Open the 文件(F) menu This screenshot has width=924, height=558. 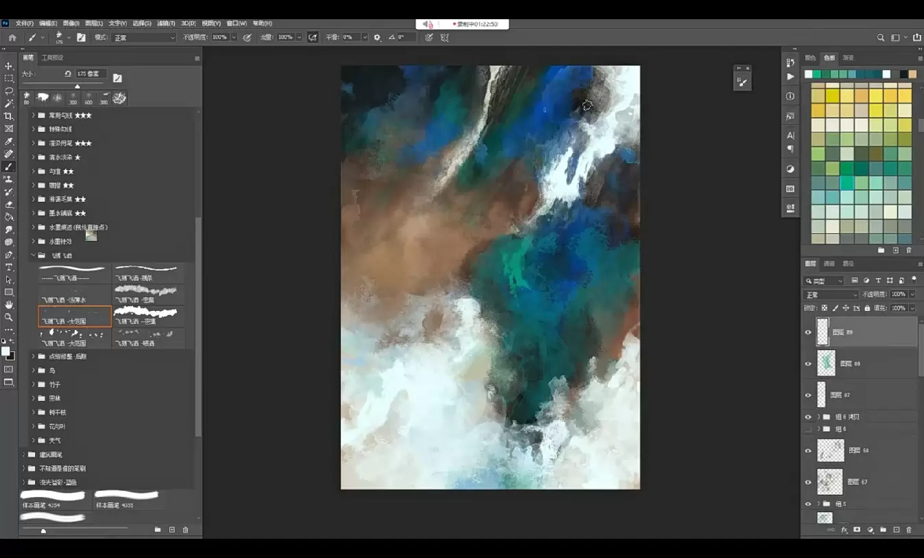tap(24, 23)
